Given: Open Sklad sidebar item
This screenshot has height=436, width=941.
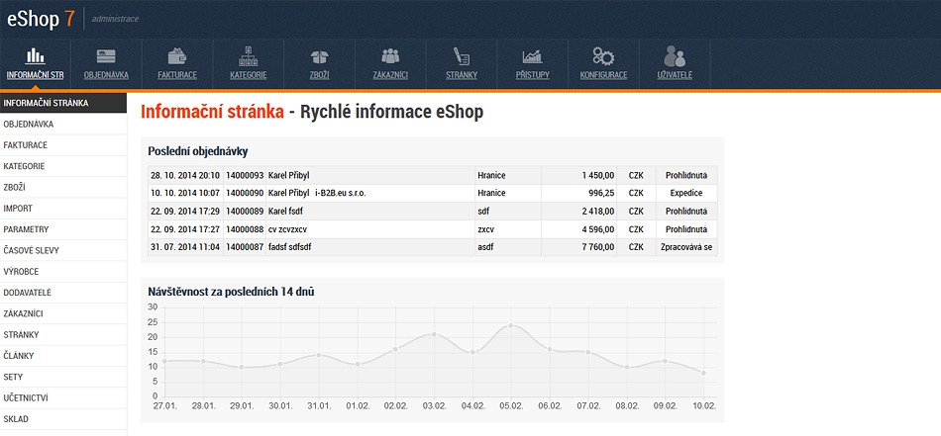Looking at the screenshot, I should (x=63, y=419).
